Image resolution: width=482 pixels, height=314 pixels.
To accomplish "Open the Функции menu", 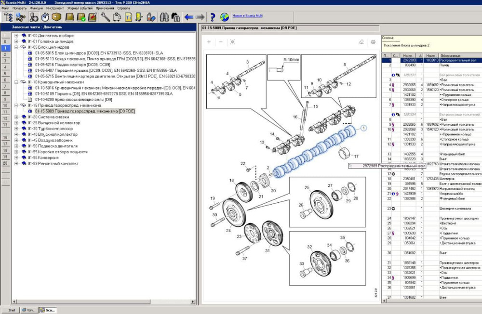I will [36, 8].
